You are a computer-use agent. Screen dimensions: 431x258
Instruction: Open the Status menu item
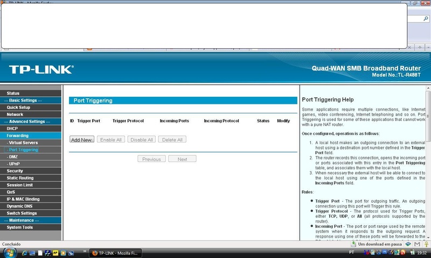pyautogui.click(x=31, y=93)
